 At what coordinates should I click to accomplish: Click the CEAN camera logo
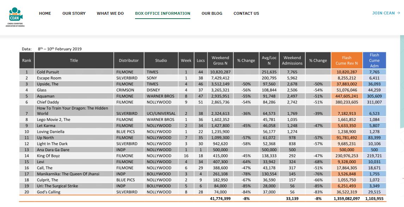(16, 16)
